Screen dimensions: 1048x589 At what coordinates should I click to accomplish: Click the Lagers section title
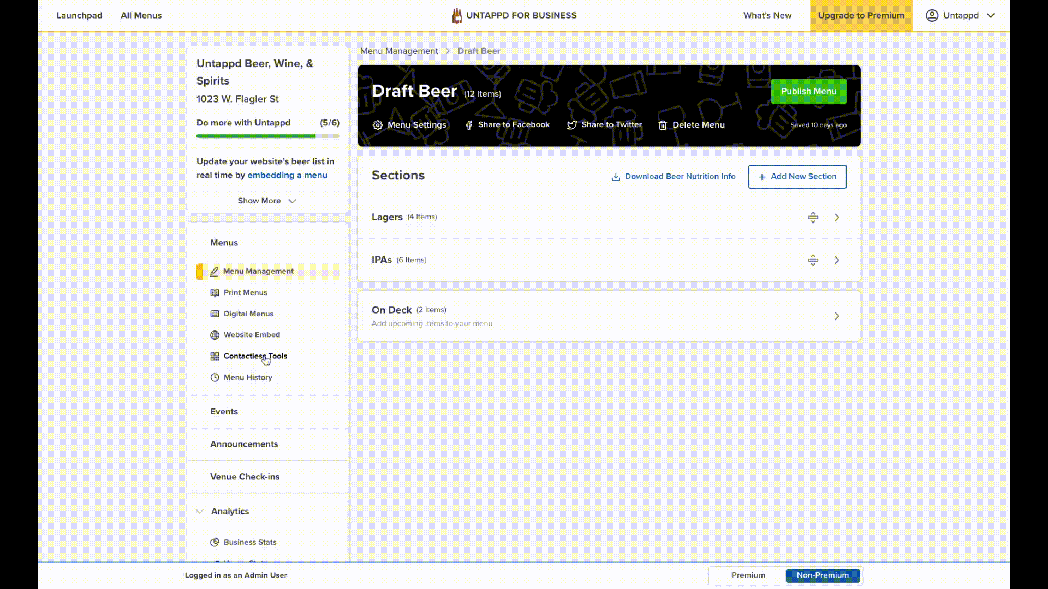[387, 217]
